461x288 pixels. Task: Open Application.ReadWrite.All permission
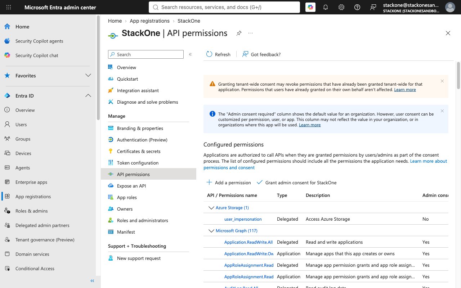tap(249, 242)
